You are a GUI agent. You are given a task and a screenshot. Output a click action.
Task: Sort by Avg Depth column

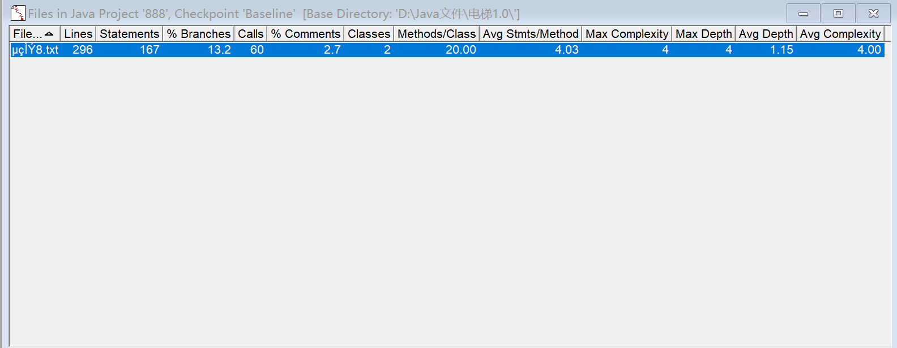pos(766,34)
